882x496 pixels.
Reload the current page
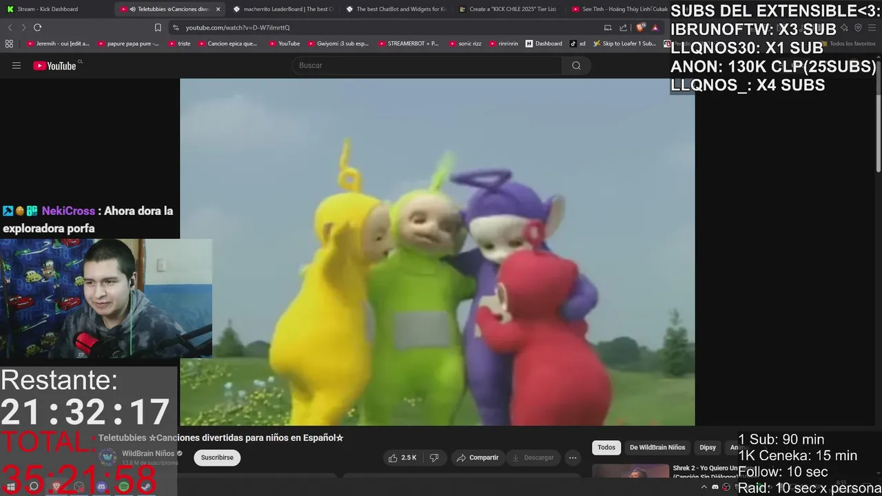[x=37, y=28]
